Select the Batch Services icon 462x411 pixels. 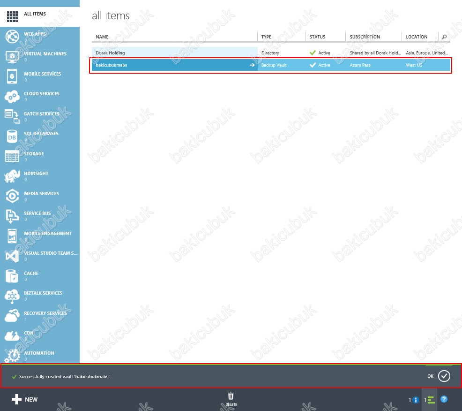(12, 116)
